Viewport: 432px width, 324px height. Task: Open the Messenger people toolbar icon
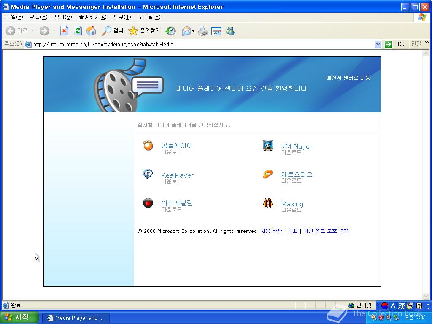(230, 31)
